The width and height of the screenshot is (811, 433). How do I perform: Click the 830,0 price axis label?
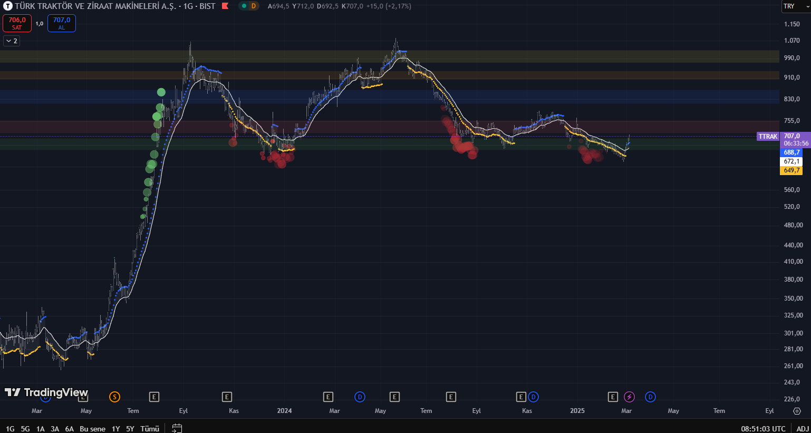[792, 99]
